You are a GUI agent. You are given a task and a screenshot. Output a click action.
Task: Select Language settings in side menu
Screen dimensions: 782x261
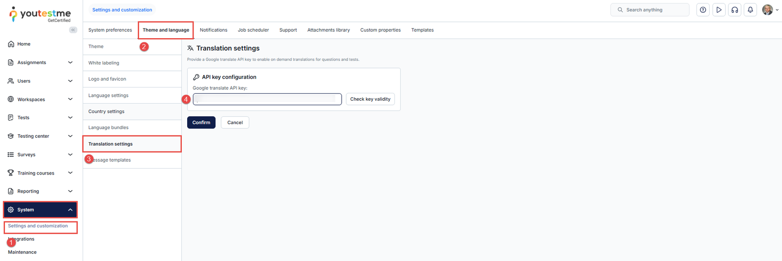(109, 95)
